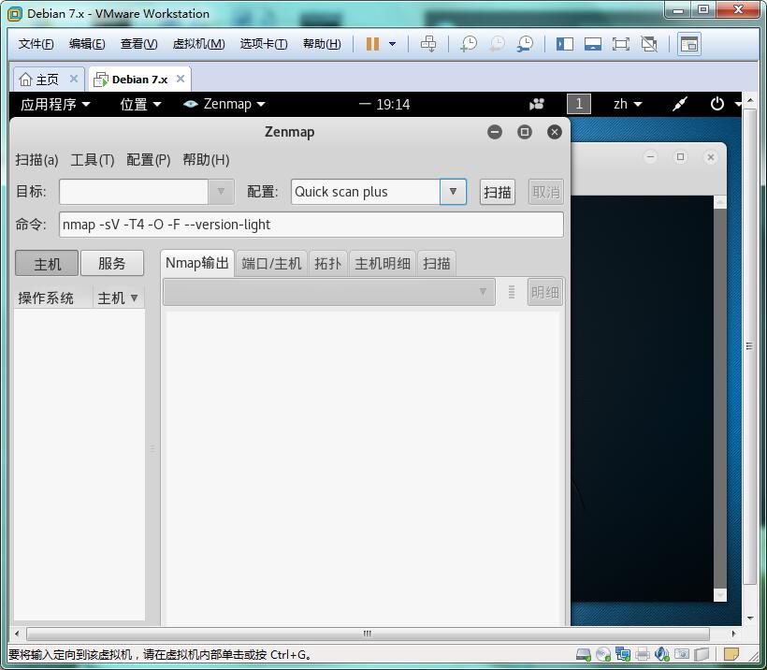Close the Debian 7.x tab
Viewport: 767px width, 670px height.
(x=181, y=79)
